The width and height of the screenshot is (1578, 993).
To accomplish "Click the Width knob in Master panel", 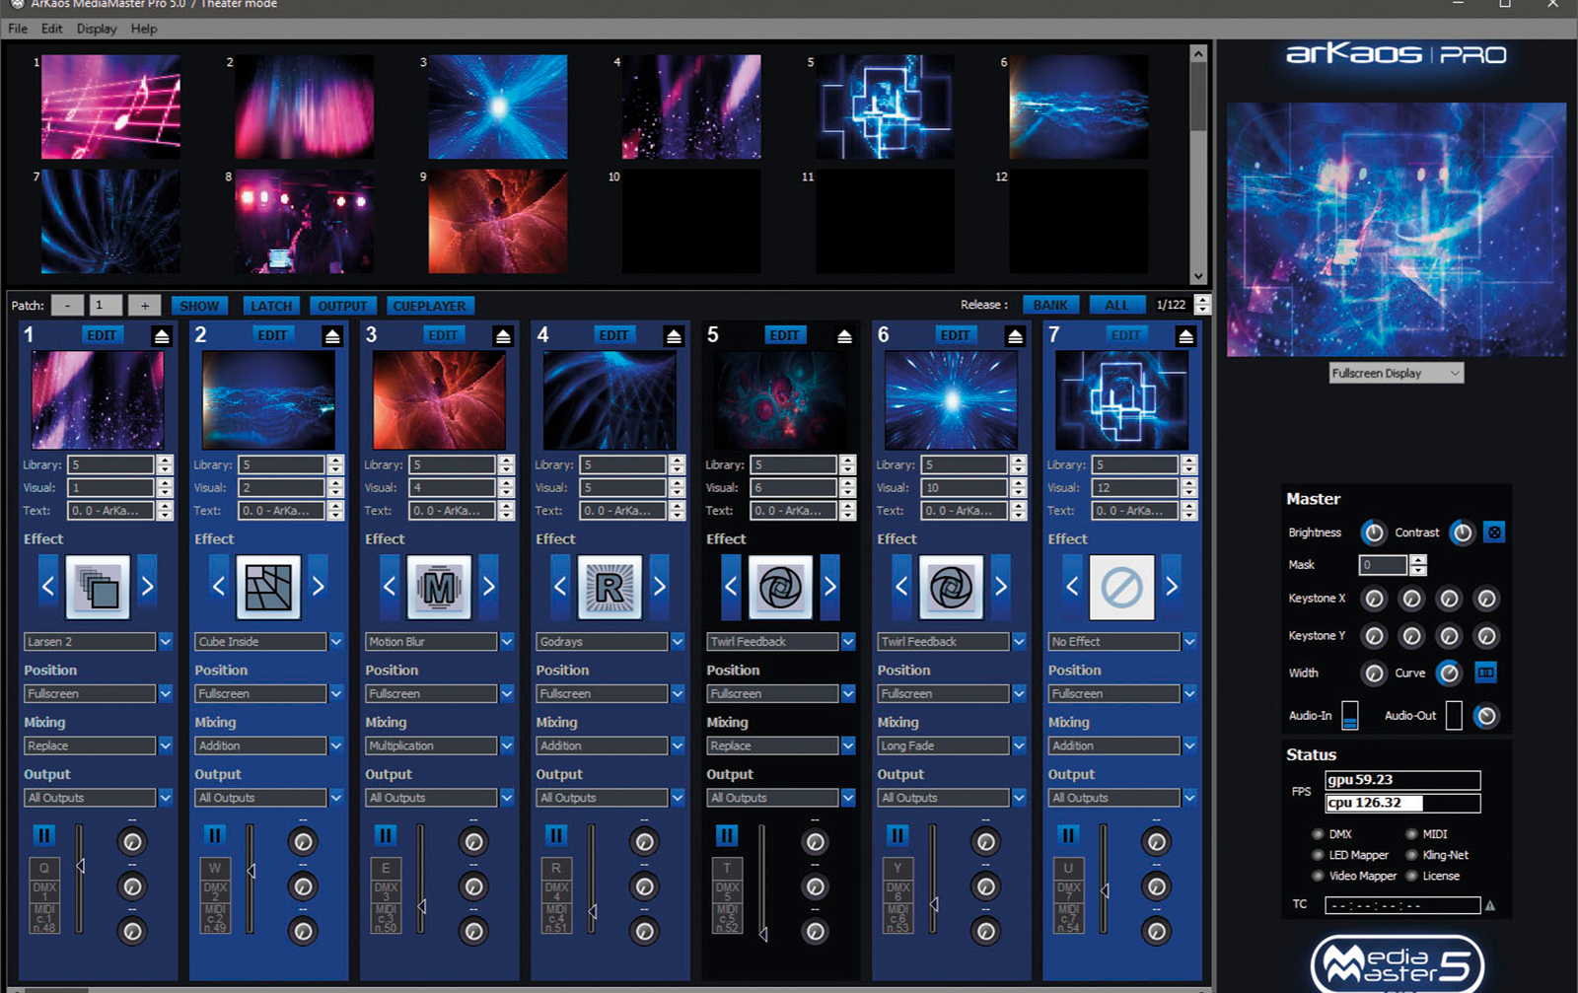I will [1374, 673].
